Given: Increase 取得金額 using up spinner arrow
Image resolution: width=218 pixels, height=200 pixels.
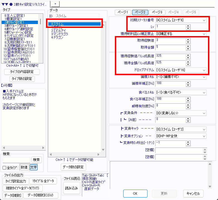Looking at the screenshot, I should (188, 46).
